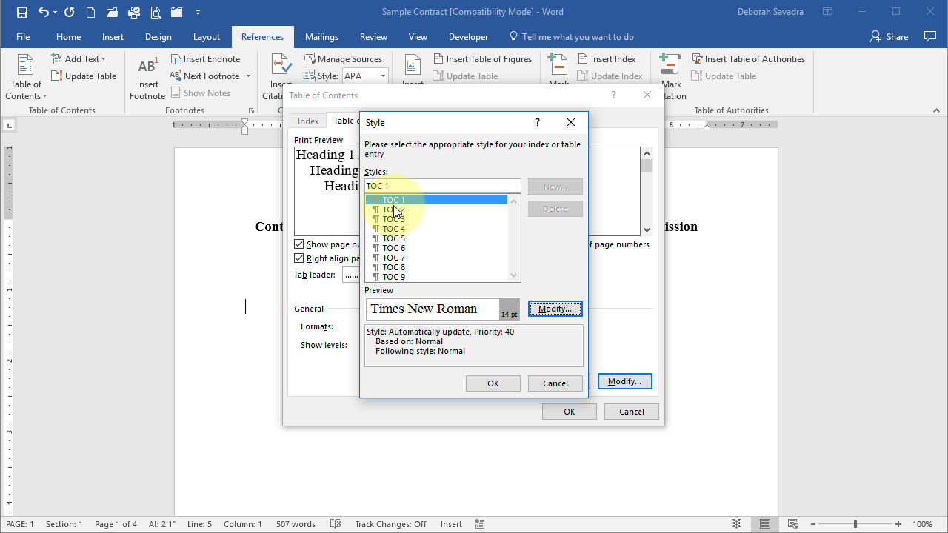The image size is (948, 533).
Task: Switch to the Developer tab
Action: click(x=468, y=37)
